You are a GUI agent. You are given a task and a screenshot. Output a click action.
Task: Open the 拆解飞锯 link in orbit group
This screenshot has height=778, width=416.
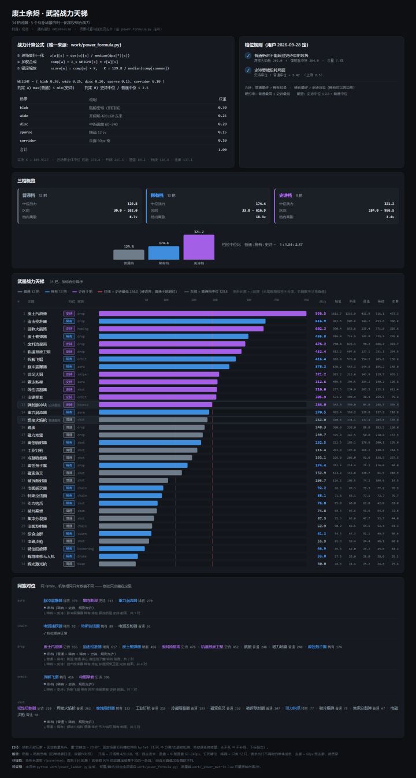(x=51, y=676)
